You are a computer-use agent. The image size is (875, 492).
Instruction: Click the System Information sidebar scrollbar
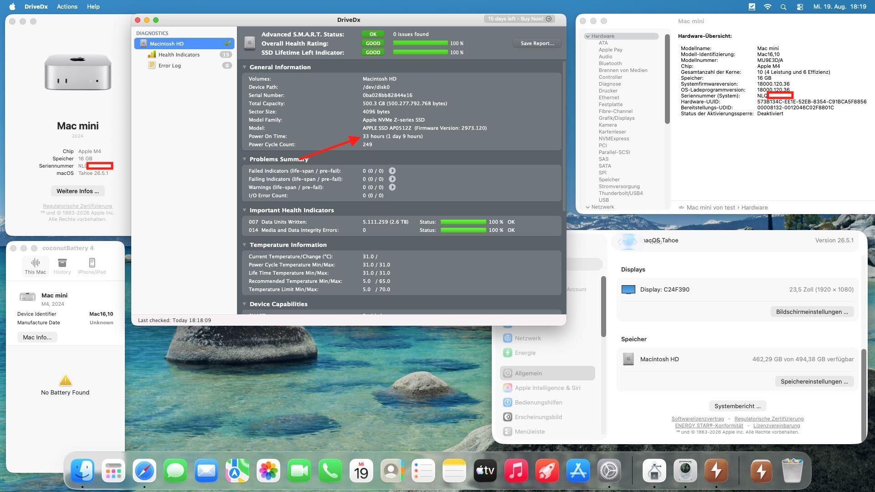pyautogui.click(x=667, y=79)
